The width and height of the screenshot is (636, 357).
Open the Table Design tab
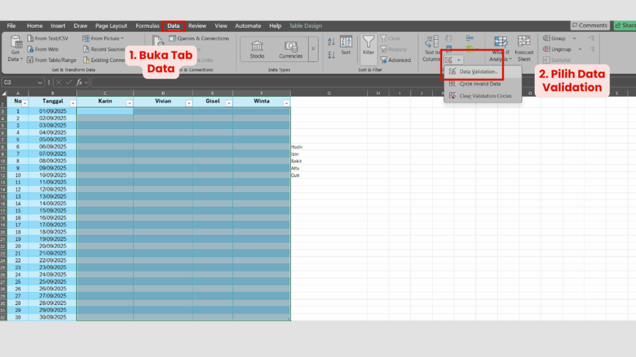306,25
